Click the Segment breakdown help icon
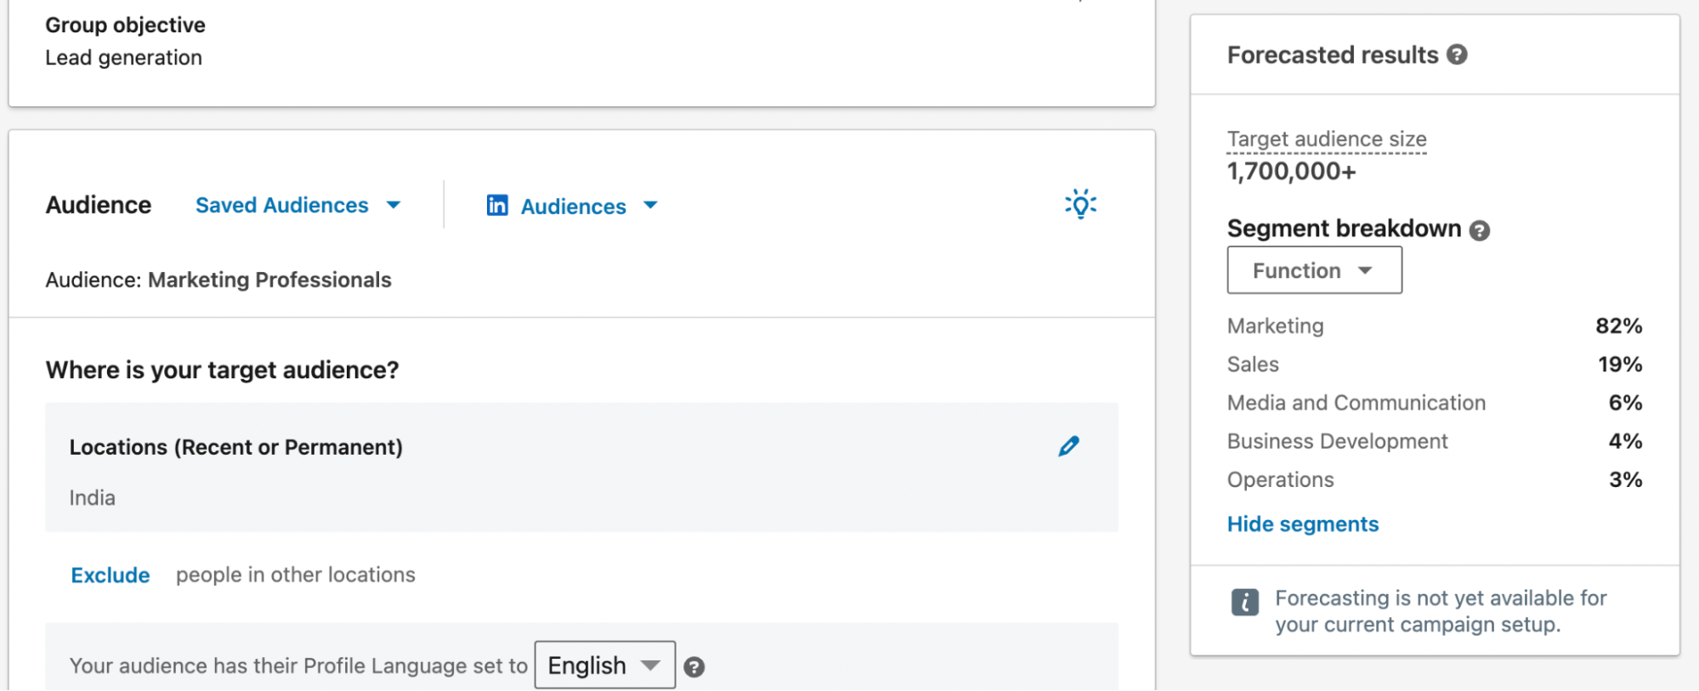 coord(1480,230)
